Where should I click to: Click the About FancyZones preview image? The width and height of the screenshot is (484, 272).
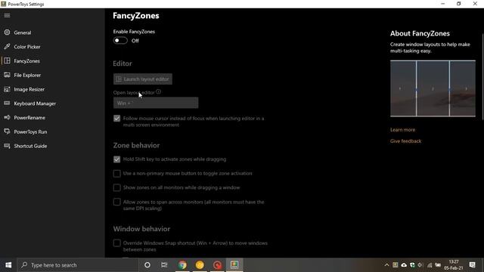[433, 88]
